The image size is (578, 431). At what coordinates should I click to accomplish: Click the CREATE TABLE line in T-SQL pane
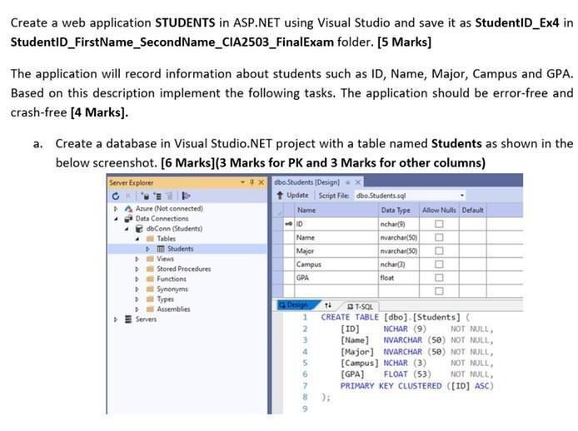[x=395, y=317]
